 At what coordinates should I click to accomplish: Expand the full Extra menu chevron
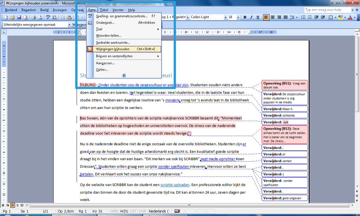click(x=124, y=75)
